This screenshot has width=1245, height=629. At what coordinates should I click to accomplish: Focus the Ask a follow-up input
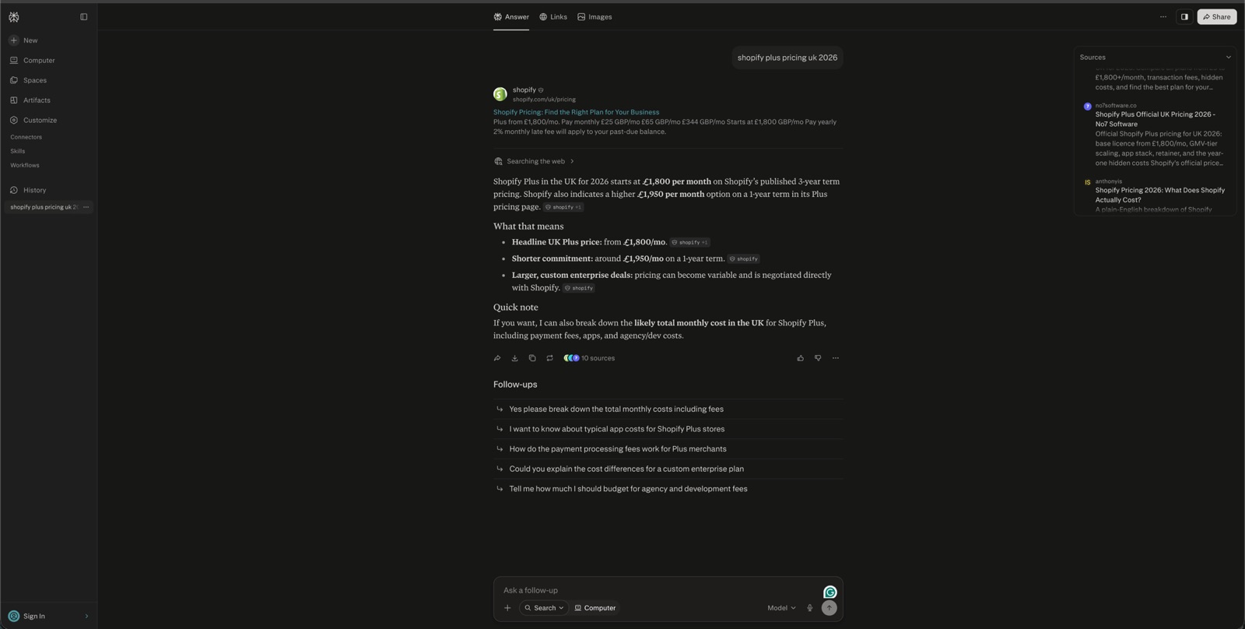660,590
